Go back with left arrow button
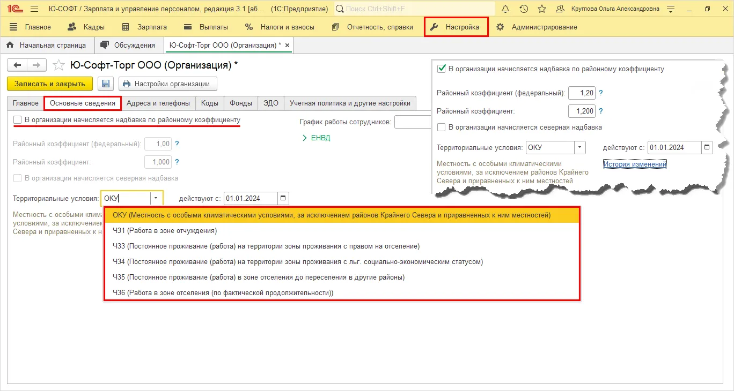Viewport: 734px width, 391px height. [17, 65]
